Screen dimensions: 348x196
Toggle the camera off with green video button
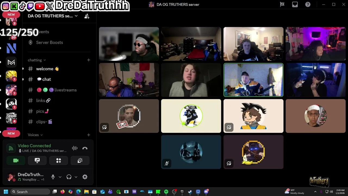16,161
